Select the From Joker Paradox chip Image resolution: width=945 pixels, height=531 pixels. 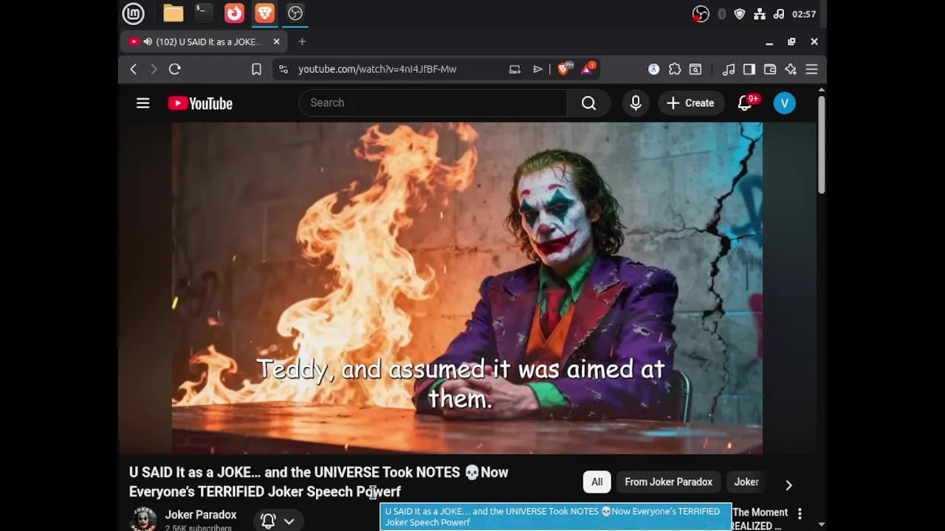(x=668, y=482)
